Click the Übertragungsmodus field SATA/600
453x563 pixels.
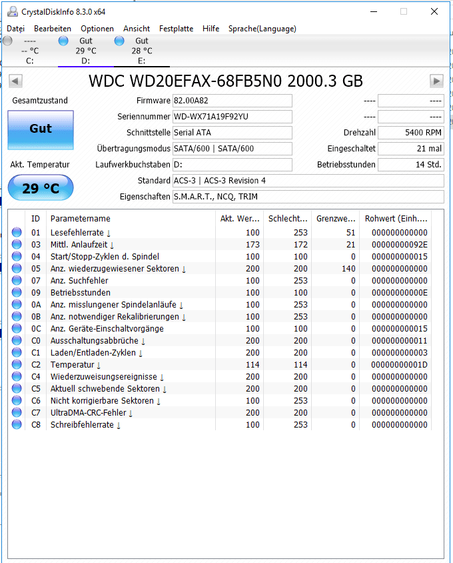tap(232, 149)
